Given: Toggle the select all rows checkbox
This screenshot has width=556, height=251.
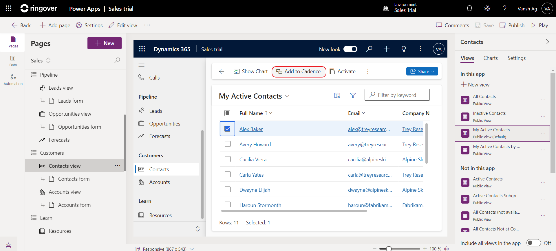Looking at the screenshot, I should [x=227, y=113].
